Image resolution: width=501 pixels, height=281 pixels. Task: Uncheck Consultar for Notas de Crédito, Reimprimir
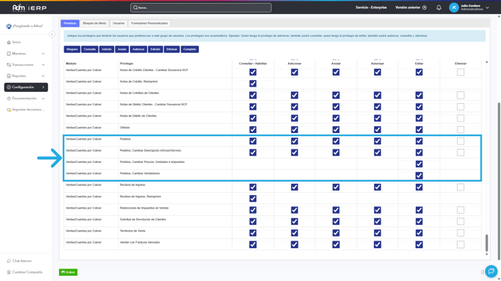click(x=253, y=84)
